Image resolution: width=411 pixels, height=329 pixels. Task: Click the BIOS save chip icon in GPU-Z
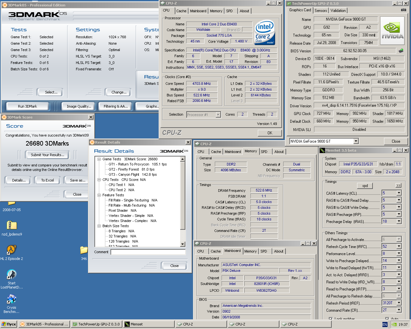[401, 50]
